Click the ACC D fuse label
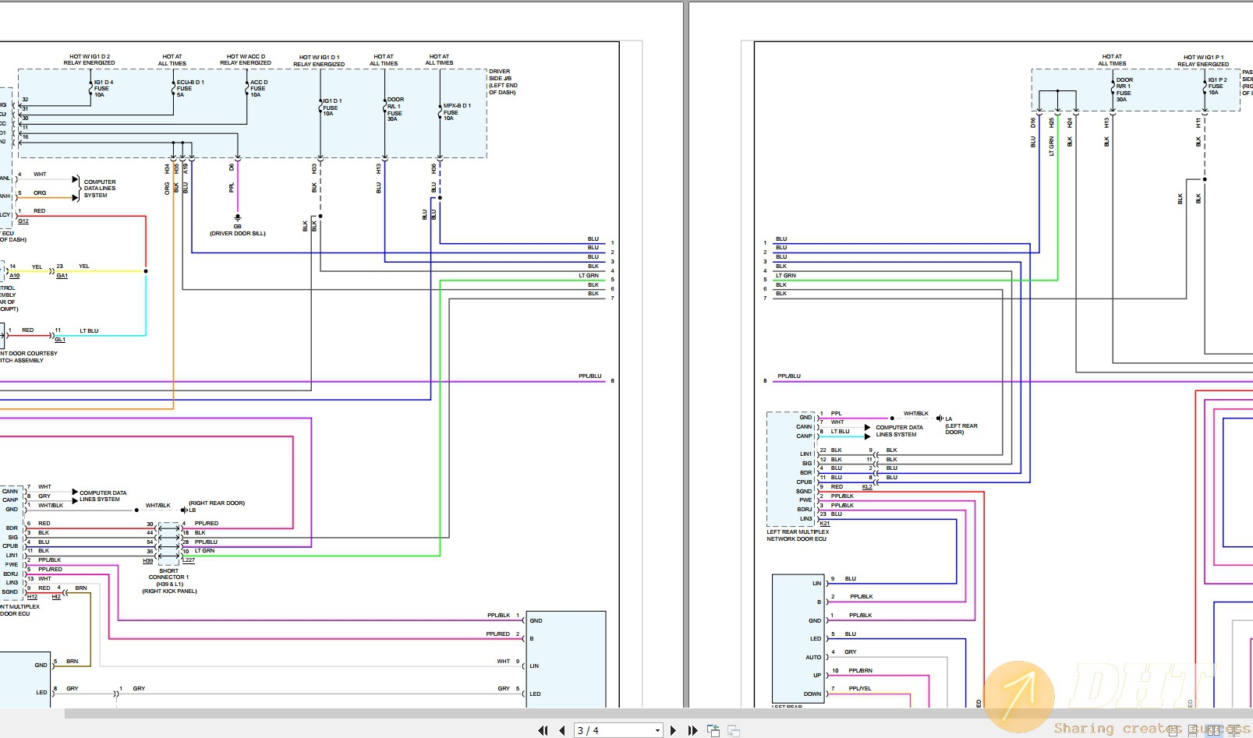This screenshot has height=738, width=1253. [259, 88]
